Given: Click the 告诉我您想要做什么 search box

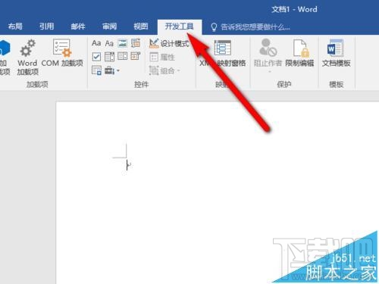Looking at the screenshot, I should [x=255, y=27].
